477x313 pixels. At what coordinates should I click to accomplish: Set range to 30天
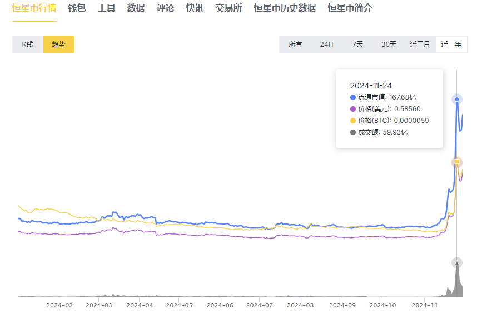click(389, 44)
